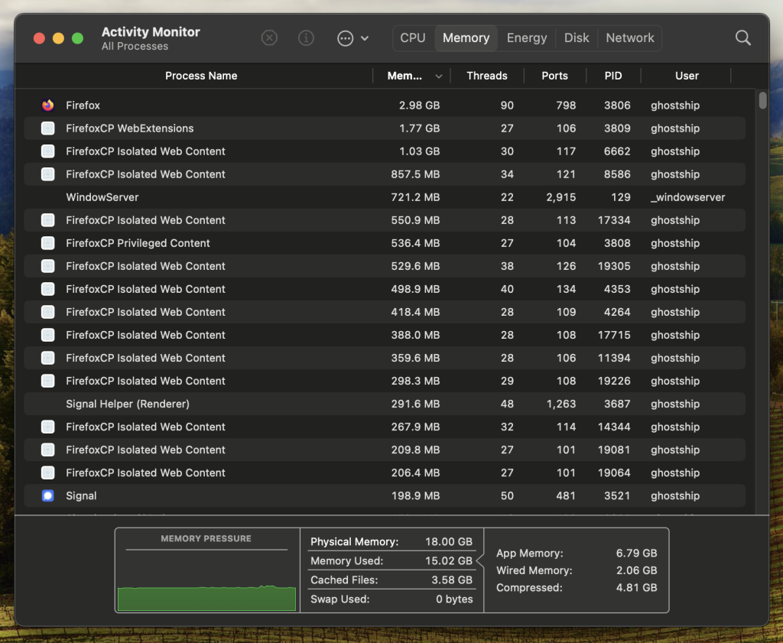This screenshot has height=643, width=783.
Task: Click icon of process with PID 6662
Action: click(x=48, y=151)
